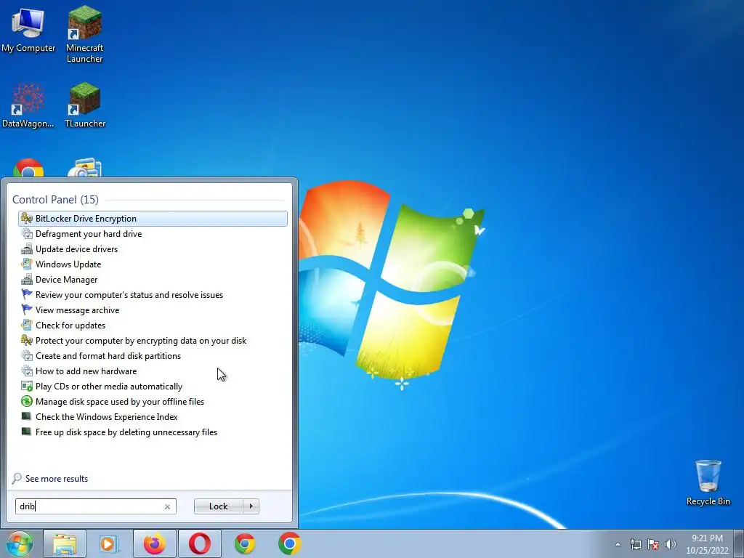This screenshot has width=744, height=558.
Task: Open first Chrome icon on taskbar
Action: (245, 543)
